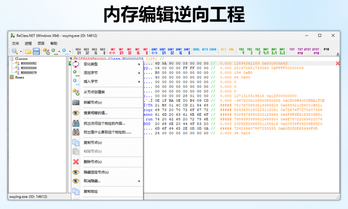Select class N00000079 in Classes tree

29,73
